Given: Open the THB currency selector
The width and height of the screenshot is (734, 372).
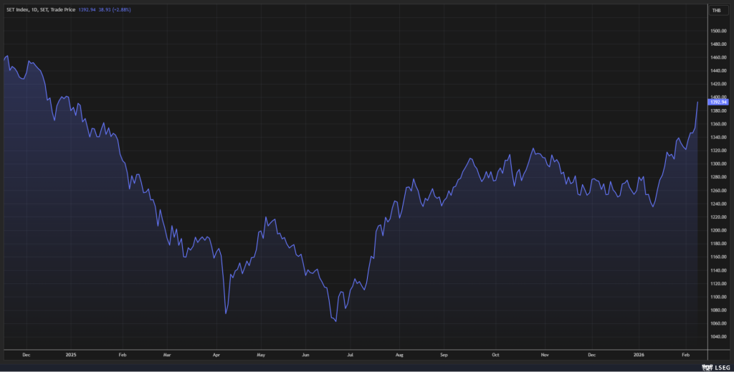Looking at the screenshot, I should click(x=715, y=10).
